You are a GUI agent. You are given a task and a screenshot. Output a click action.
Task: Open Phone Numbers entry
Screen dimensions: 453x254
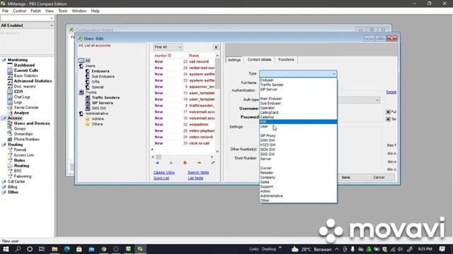[x=27, y=139]
